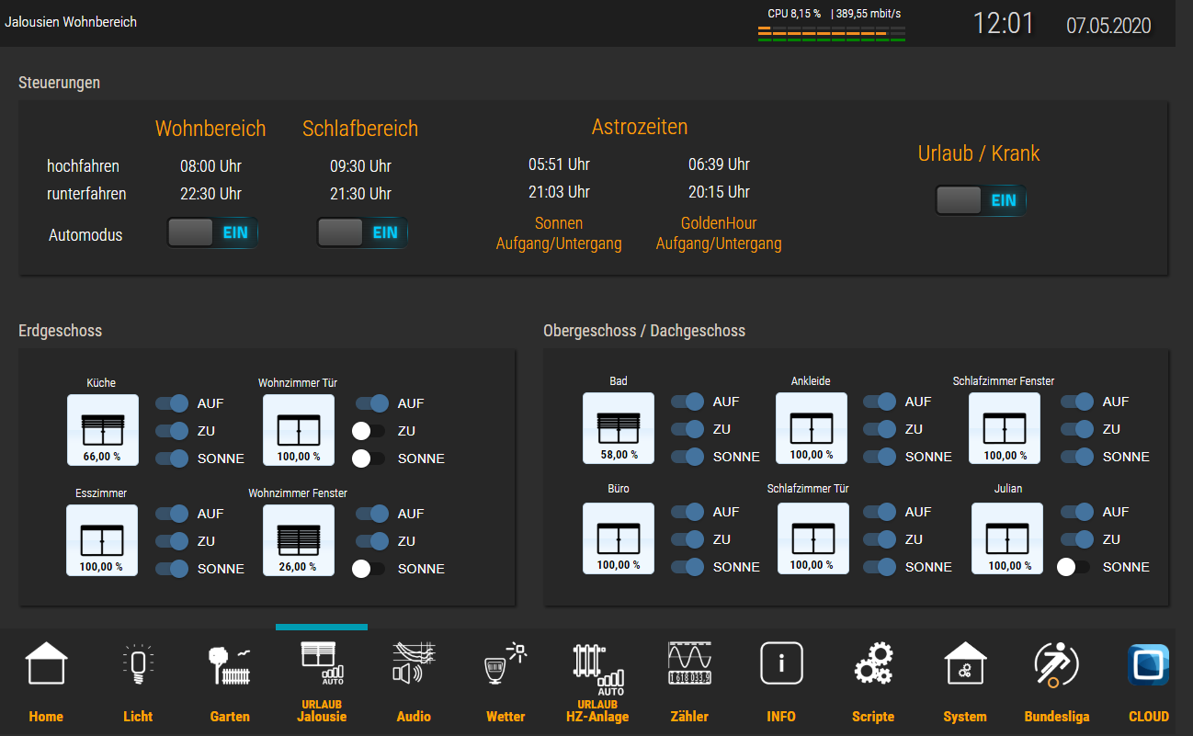The image size is (1193, 736).
Task: Click the CPU usage bar indicator
Action: point(832,34)
